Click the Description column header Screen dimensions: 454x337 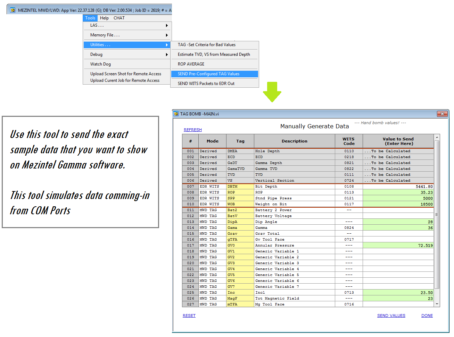click(x=295, y=141)
